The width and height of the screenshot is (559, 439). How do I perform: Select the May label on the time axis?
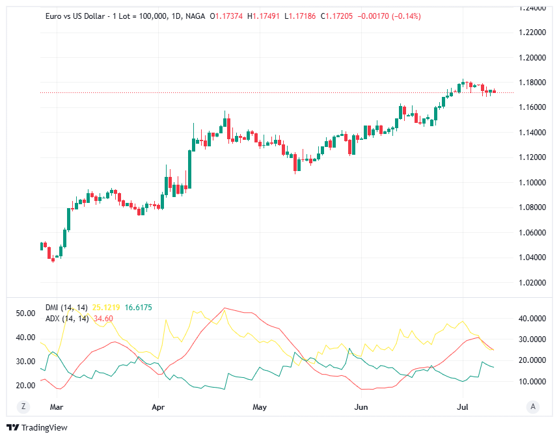(x=259, y=406)
